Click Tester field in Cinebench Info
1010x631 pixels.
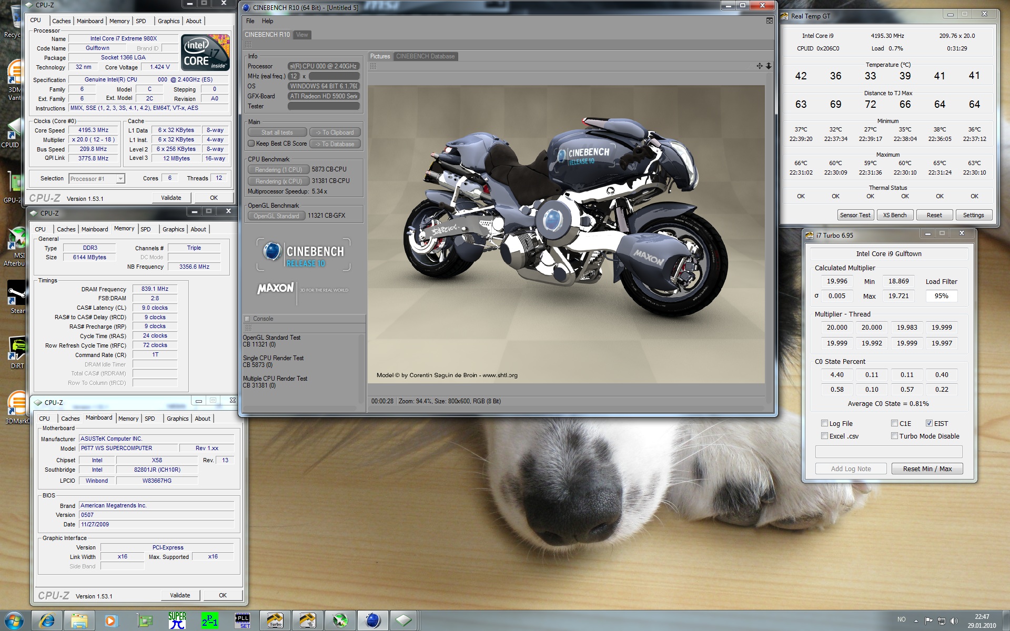tap(324, 106)
